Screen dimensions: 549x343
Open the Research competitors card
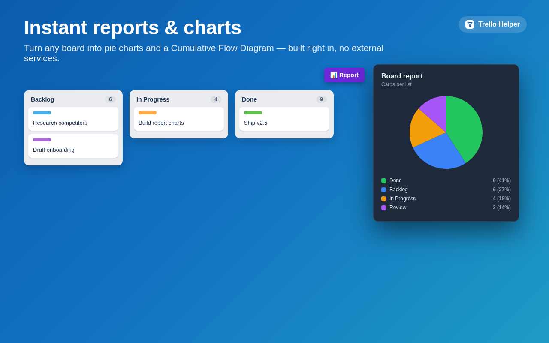pos(73,119)
